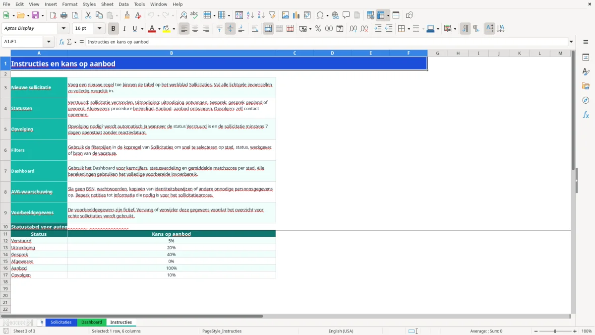The height and width of the screenshot is (335, 595).
Task: Click Sort Descending icon
Action: tap(261, 15)
